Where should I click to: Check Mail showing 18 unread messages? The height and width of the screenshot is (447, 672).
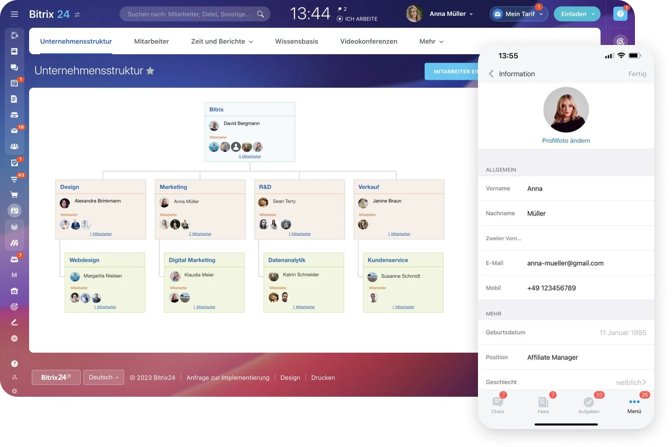15,130
